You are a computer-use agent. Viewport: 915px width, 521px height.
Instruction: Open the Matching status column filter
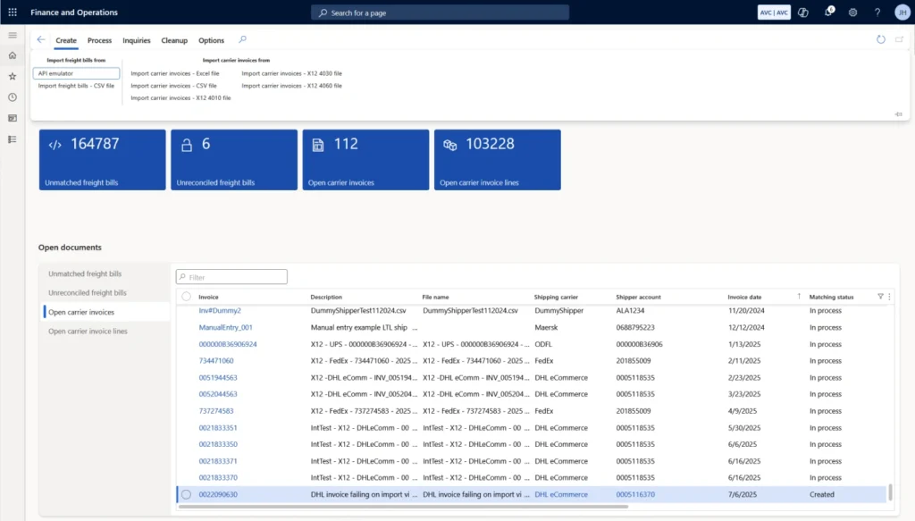(x=879, y=297)
